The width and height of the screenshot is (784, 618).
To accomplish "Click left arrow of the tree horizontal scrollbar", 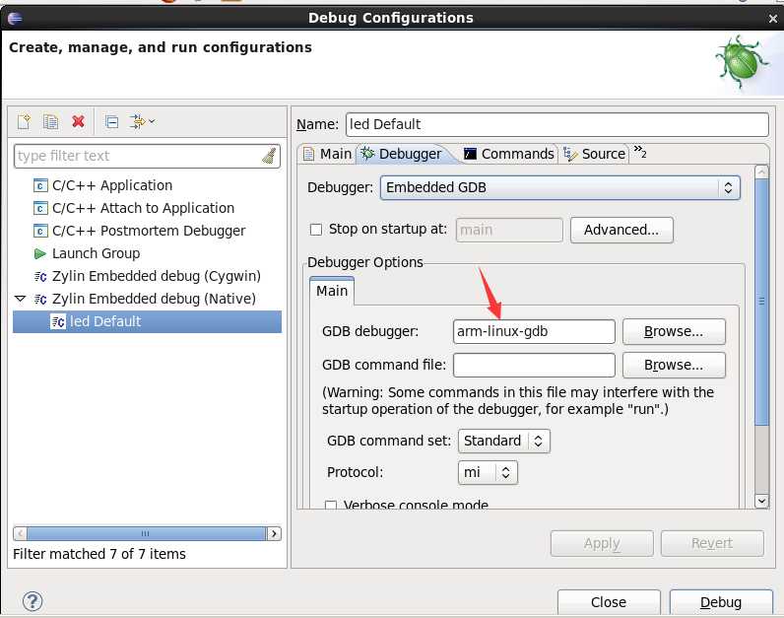I will coord(20,533).
